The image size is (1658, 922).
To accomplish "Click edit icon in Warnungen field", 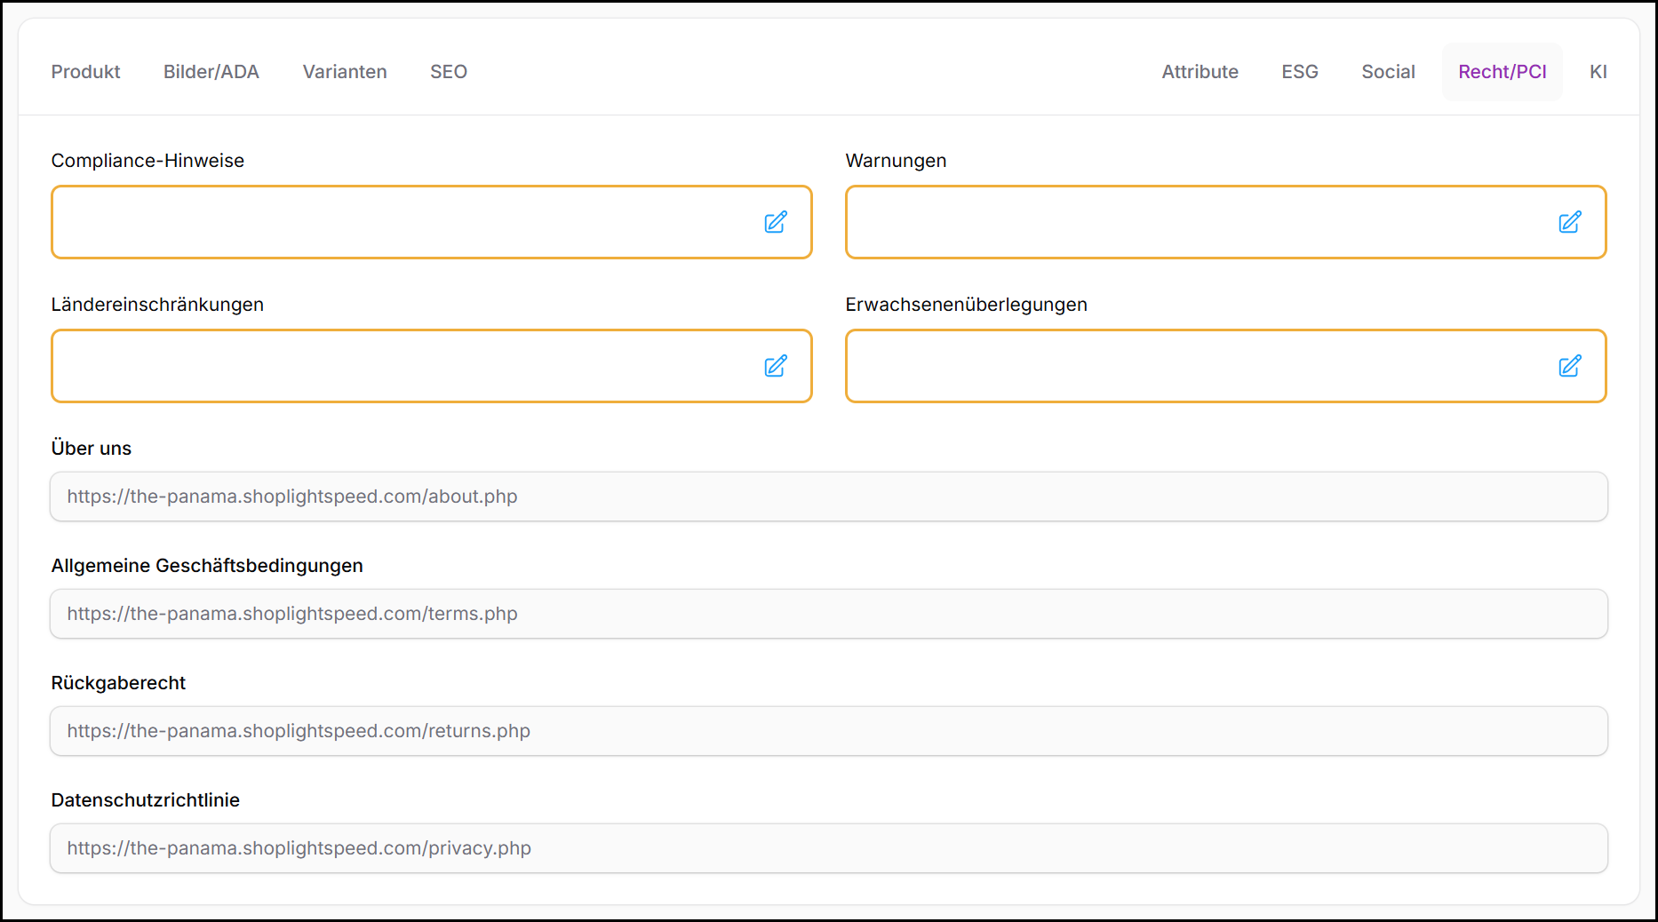I will [1569, 222].
